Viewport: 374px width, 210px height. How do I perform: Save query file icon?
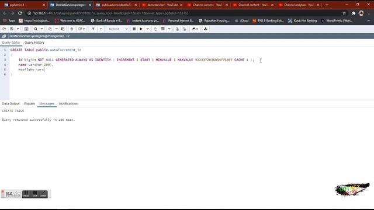pyautogui.click(x=12, y=29)
